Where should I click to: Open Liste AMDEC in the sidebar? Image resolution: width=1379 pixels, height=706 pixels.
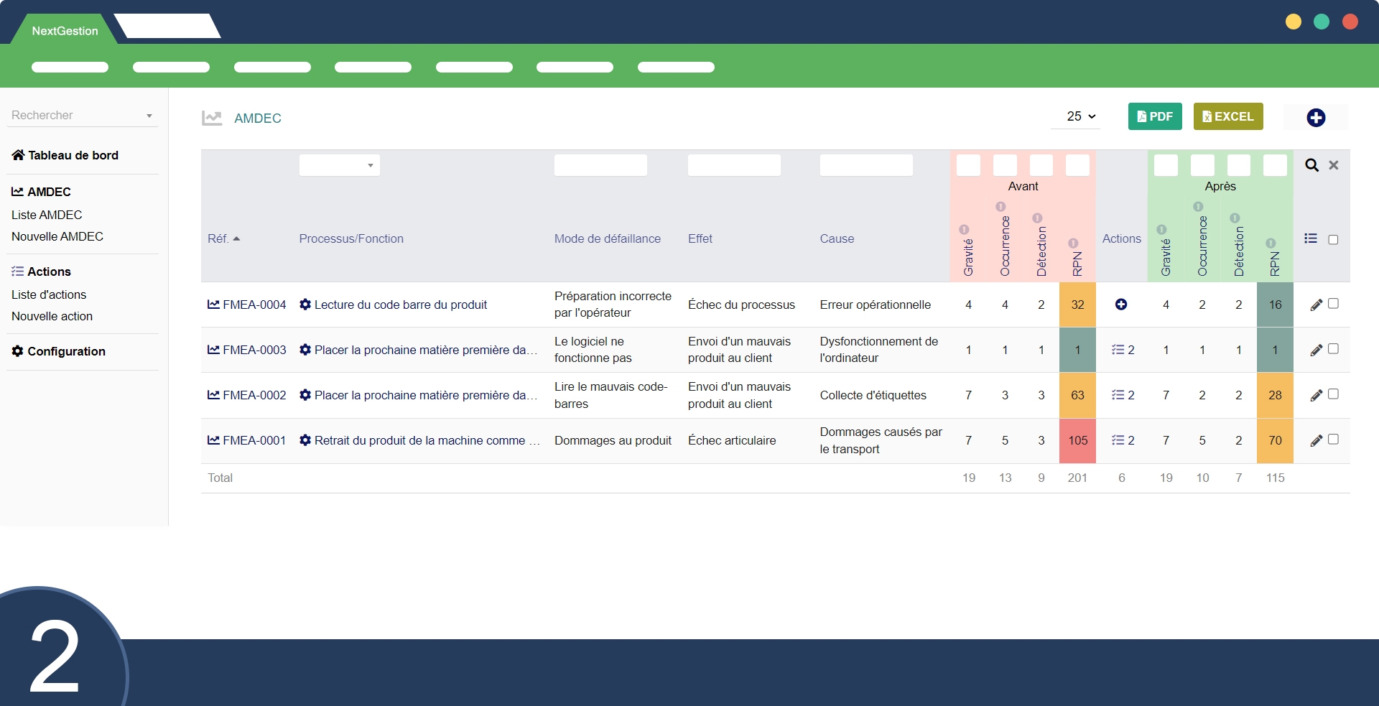tap(47, 215)
